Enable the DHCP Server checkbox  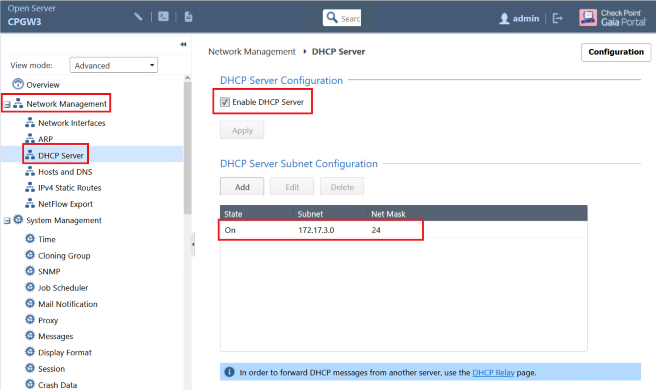click(x=225, y=102)
